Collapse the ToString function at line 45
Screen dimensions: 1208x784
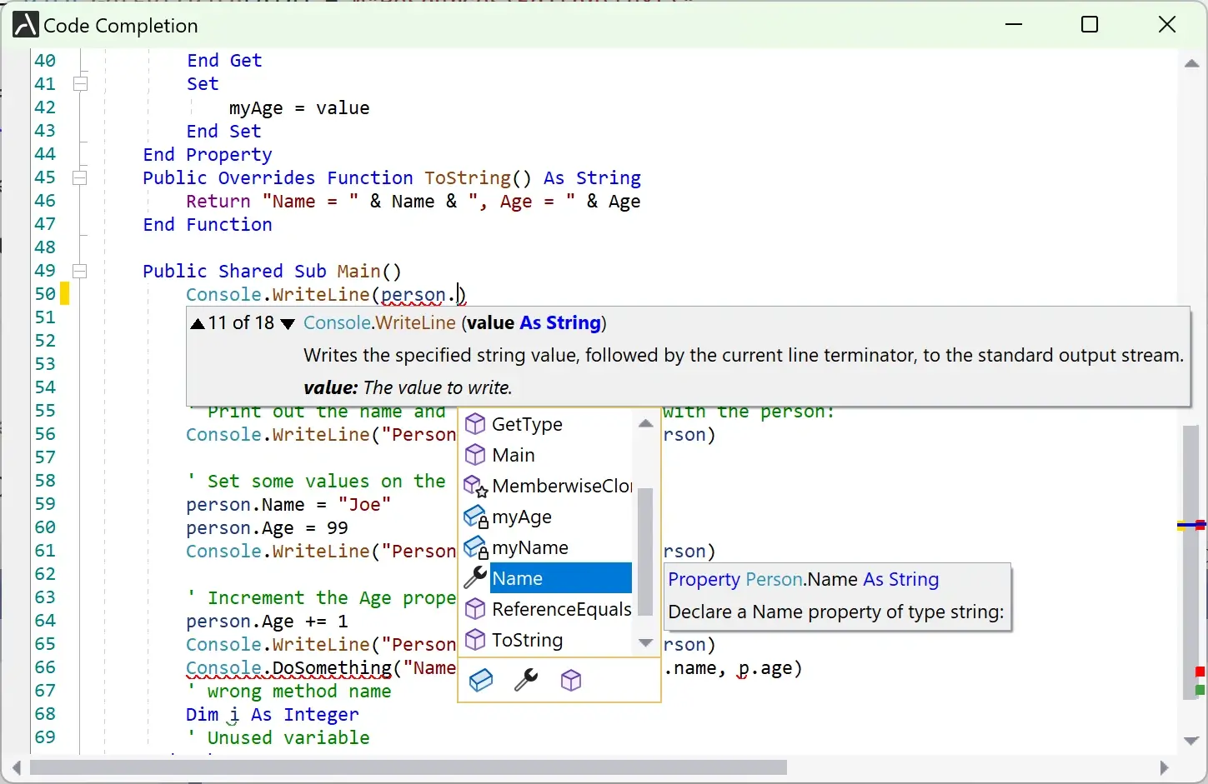pos(80,177)
